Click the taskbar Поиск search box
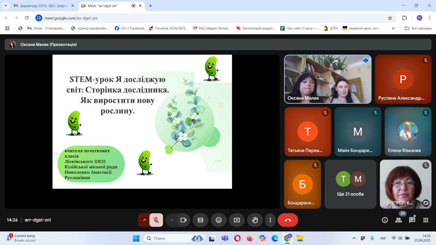436x245 pixels. coord(175,238)
